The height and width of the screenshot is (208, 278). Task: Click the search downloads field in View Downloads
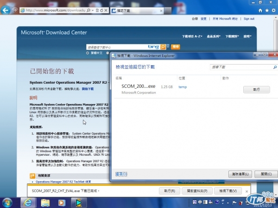241,67
